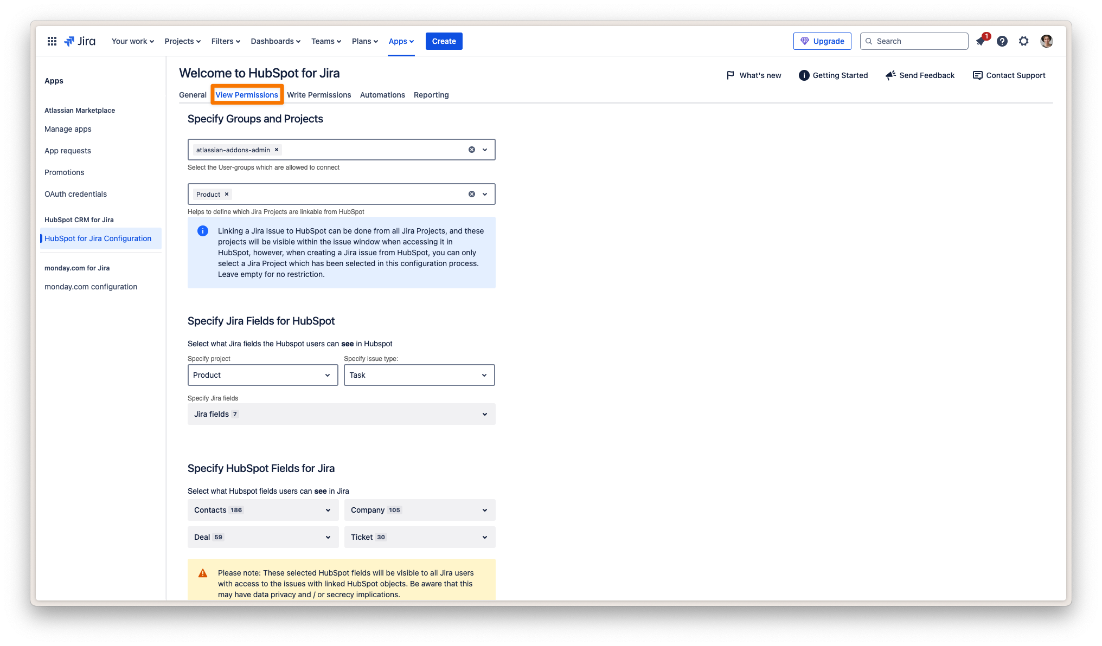Click the Send Feedback megaphone icon
This screenshot has width=1102, height=646.
pyautogui.click(x=890, y=75)
